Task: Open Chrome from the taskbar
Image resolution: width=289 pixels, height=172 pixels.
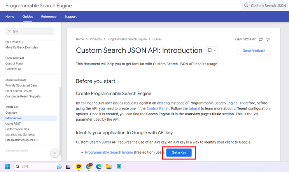Action: pos(89,167)
